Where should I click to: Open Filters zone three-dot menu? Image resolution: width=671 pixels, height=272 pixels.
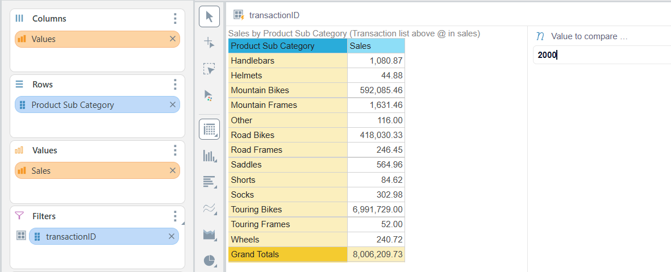pyautogui.click(x=175, y=216)
